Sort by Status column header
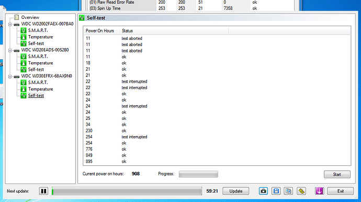 (174, 31)
